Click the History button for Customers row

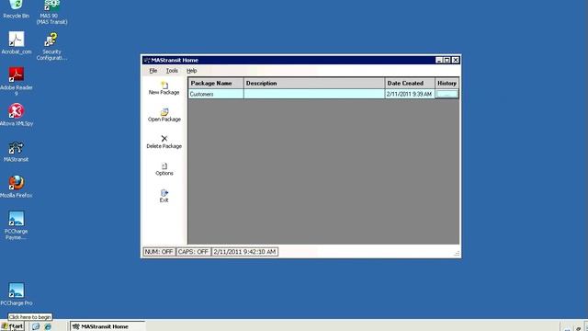pos(447,94)
